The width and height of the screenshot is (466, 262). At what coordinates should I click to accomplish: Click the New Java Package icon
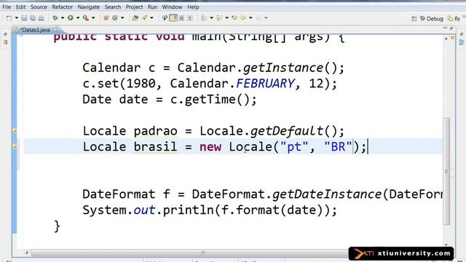tap(106, 18)
